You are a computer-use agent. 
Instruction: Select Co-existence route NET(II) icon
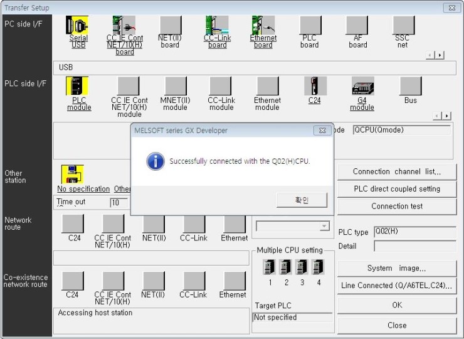coord(154,281)
